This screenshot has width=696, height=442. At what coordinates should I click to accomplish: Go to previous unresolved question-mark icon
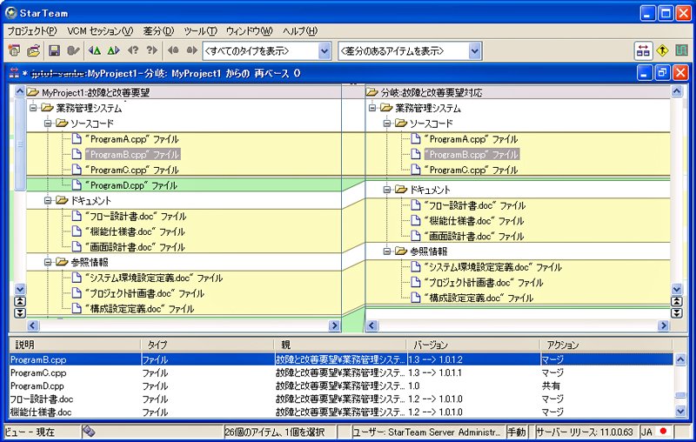tap(133, 50)
